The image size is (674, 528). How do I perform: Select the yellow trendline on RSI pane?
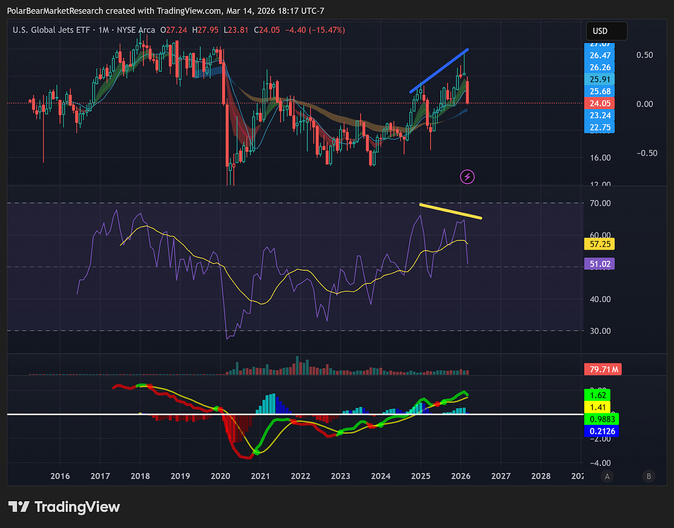pyautogui.click(x=450, y=211)
